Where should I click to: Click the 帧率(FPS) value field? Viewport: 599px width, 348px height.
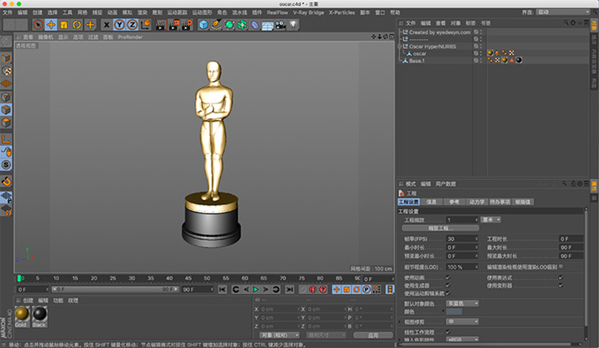click(462, 239)
